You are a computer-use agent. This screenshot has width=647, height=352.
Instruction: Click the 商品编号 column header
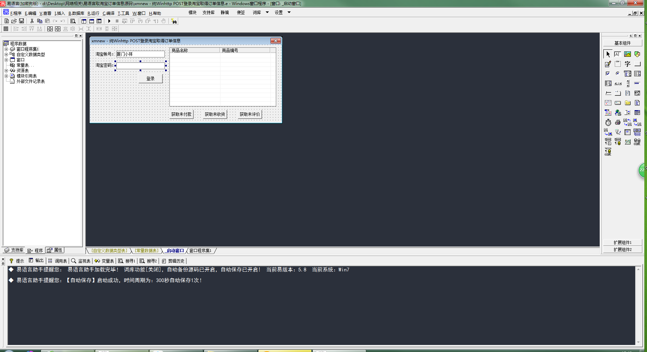[x=245, y=50]
